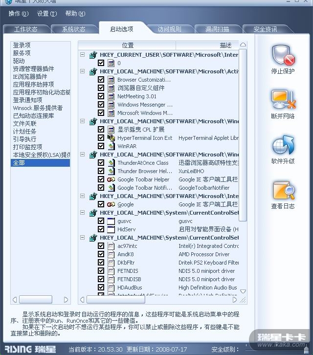Image resolution: width=313 pixels, height=355 pixels.
Task: Select 驱动 in the category list
Action: click(x=19, y=61)
